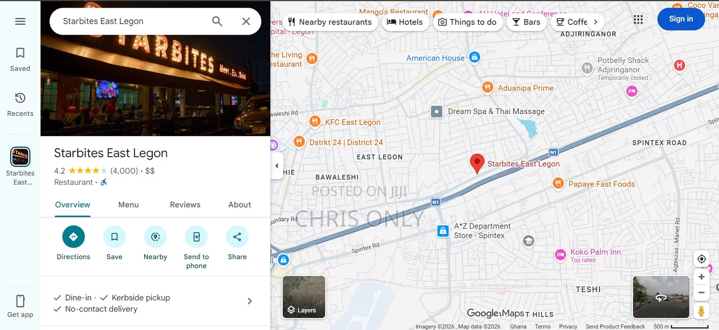Filter by Hotels chip
The width and height of the screenshot is (719, 330).
point(405,22)
